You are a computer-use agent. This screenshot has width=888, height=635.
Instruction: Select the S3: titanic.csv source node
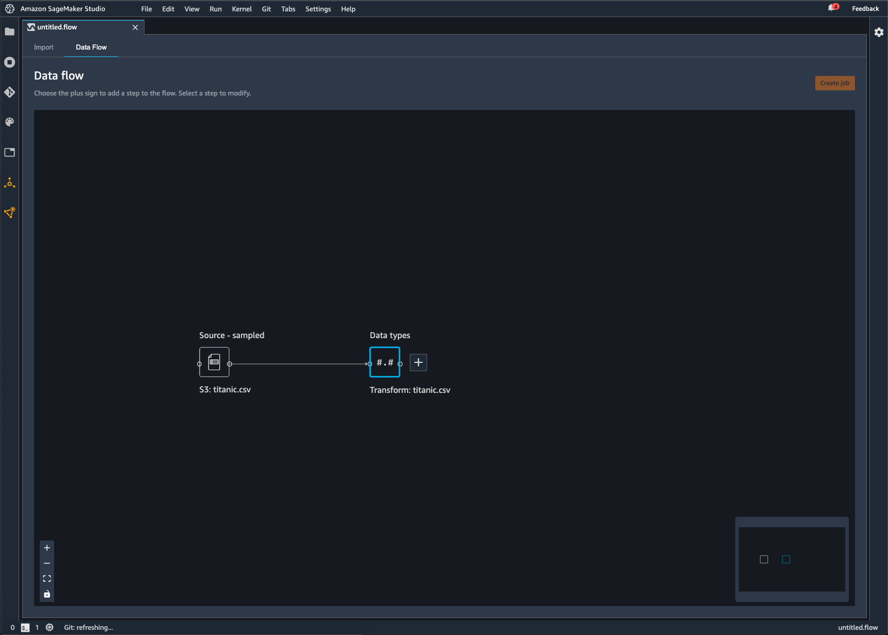click(214, 362)
